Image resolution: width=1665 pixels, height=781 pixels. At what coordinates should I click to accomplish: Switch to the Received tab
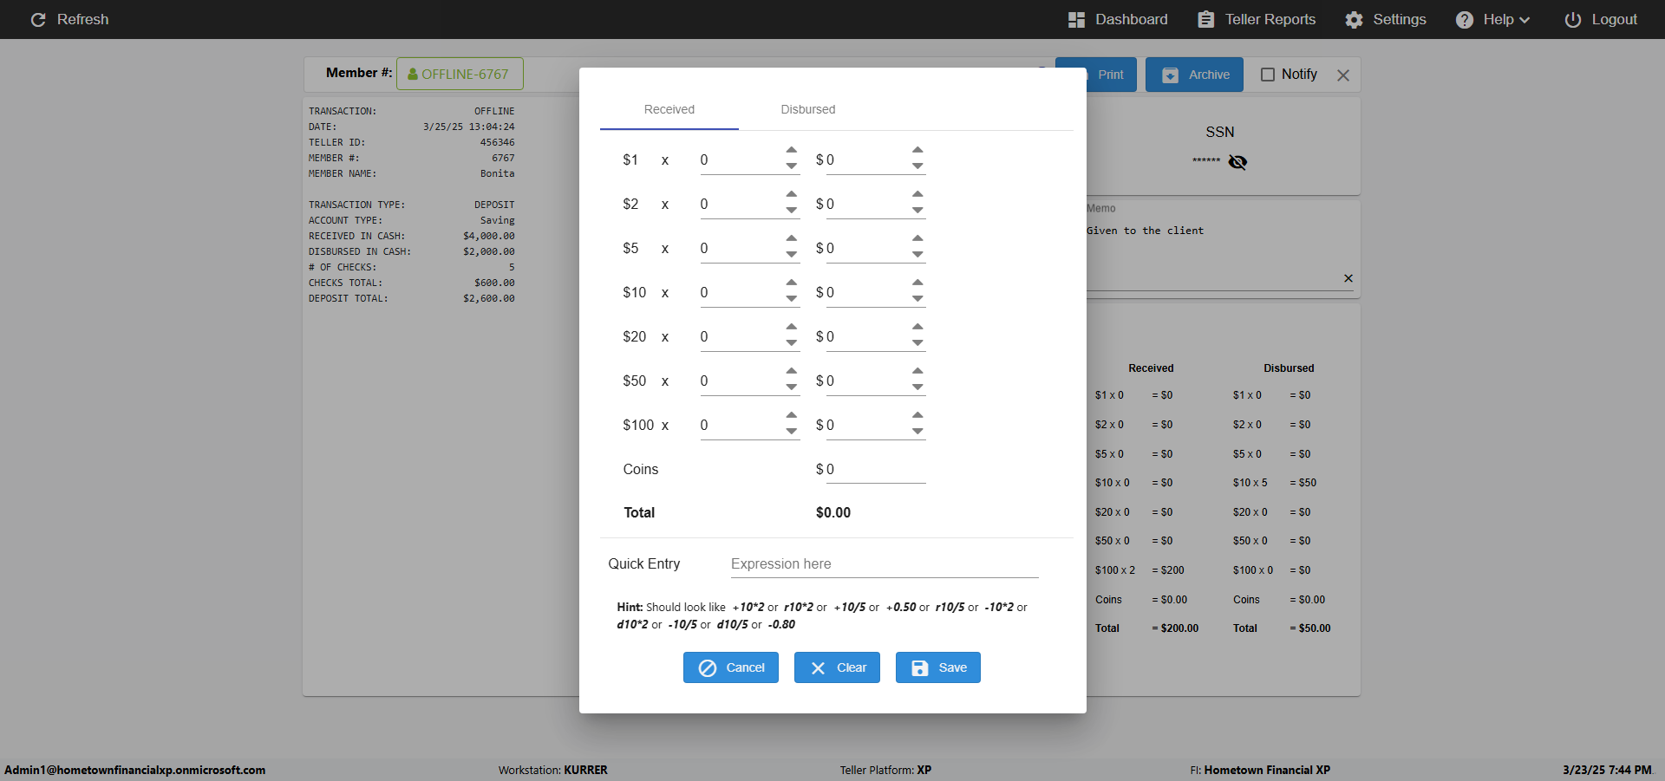click(669, 110)
